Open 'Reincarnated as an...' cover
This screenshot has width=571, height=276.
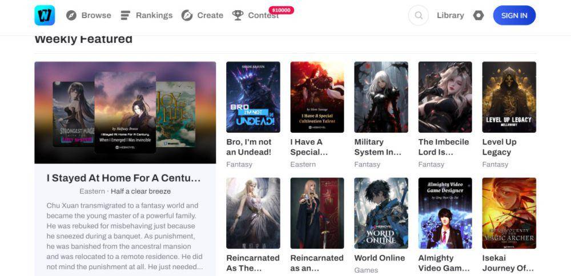tap(317, 213)
